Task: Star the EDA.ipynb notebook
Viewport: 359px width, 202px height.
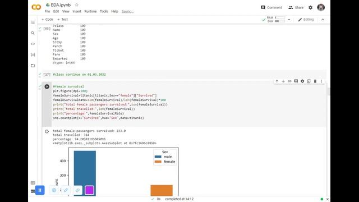Action: click(x=77, y=5)
